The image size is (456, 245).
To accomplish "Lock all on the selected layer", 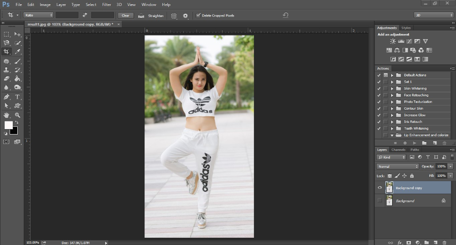I will click(x=412, y=176).
